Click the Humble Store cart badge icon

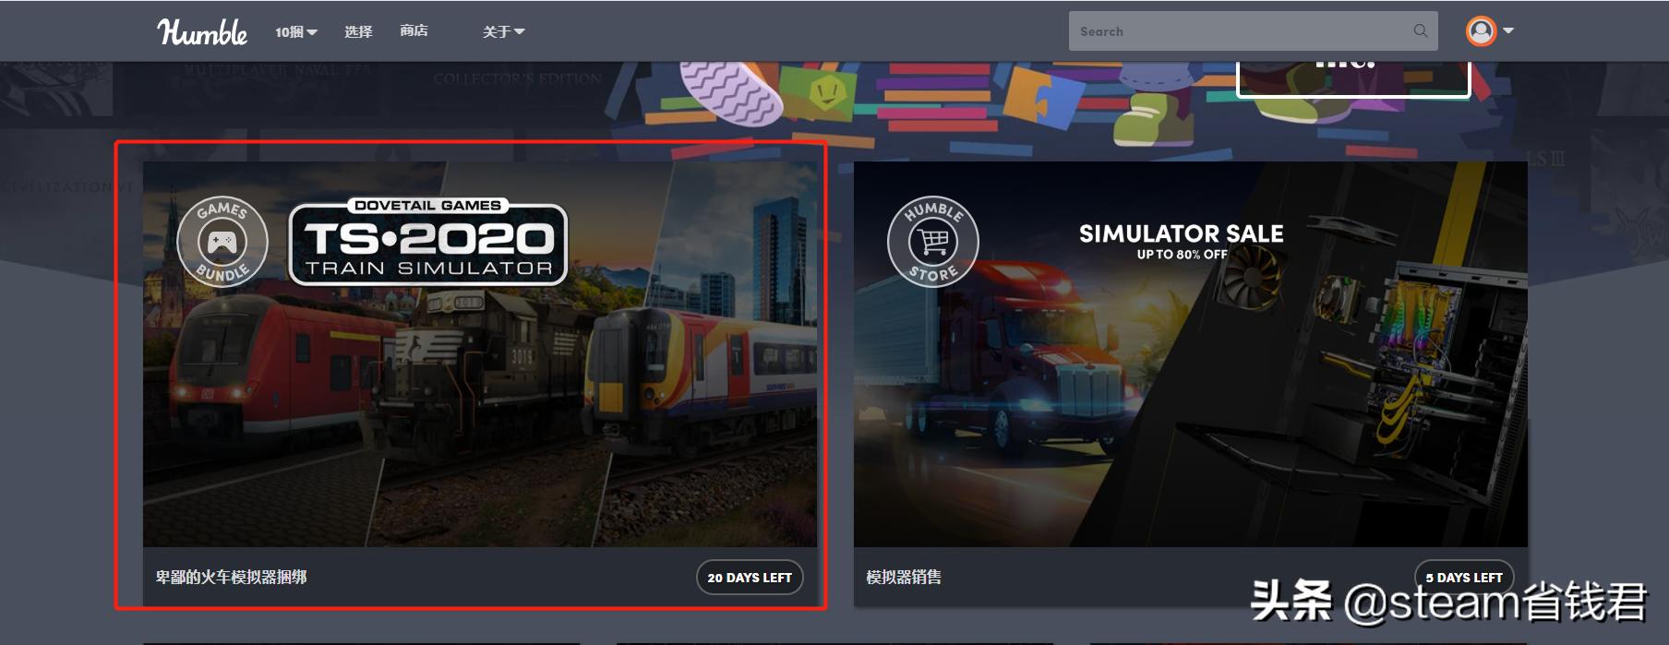coord(933,242)
